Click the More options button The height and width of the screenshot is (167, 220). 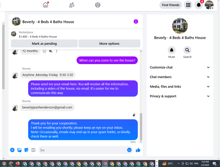click(109, 44)
